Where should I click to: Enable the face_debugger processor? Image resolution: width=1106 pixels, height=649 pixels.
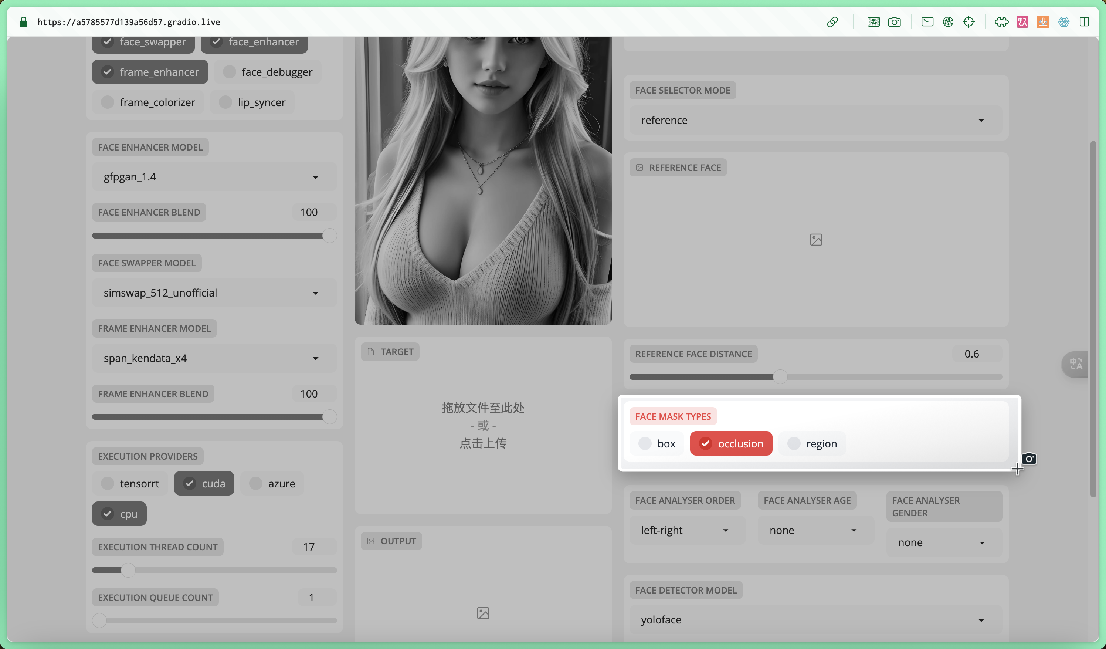pos(268,72)
